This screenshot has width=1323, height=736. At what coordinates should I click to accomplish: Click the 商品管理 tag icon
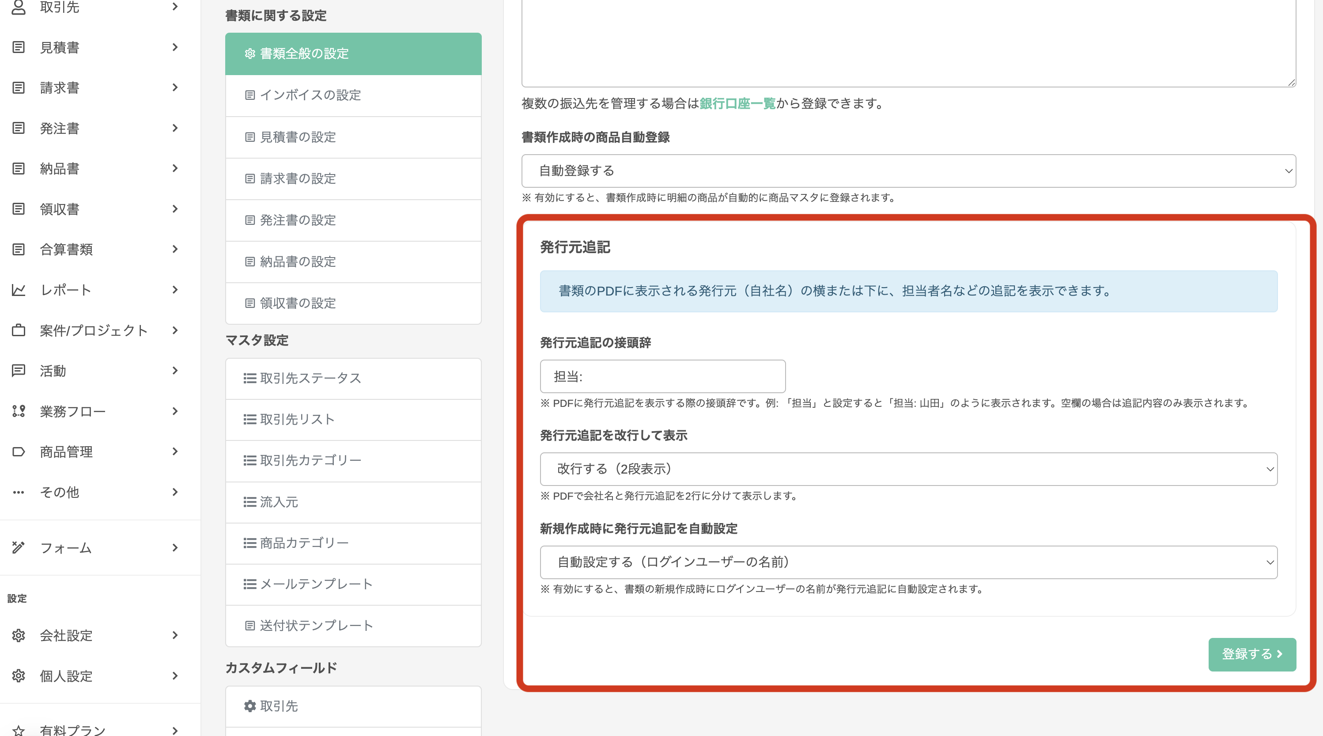point(19,452)
